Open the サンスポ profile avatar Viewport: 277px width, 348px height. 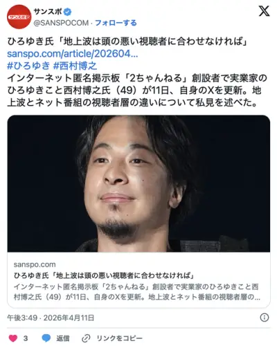(19, 17)
